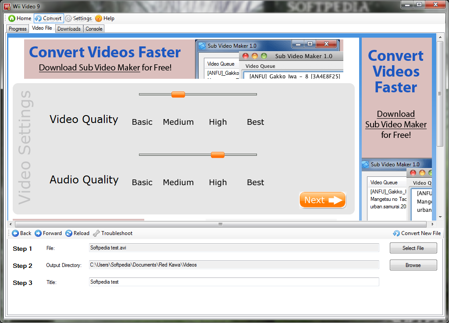Image resolution: width=449 pixels, height=323 pixels.
Task: Minimize the Wii Video 9 window
Action: click(407, 4)
